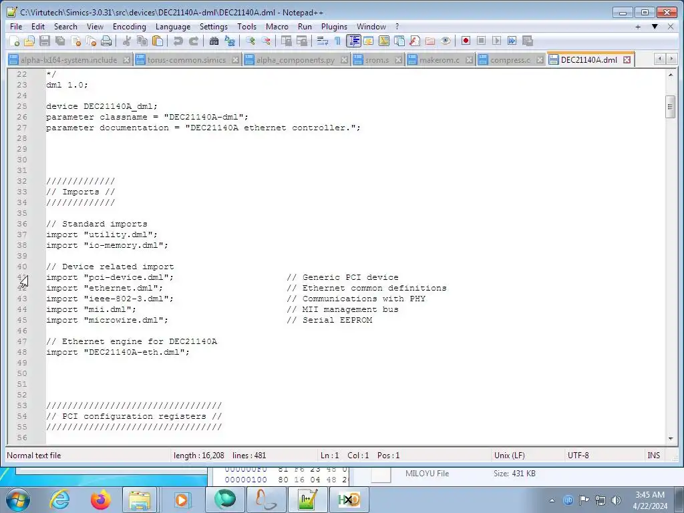
Task: Click the scrollbar down arrow
Action: (670, 438)
